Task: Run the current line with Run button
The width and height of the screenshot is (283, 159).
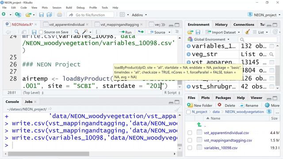Action: pos(125,32)
